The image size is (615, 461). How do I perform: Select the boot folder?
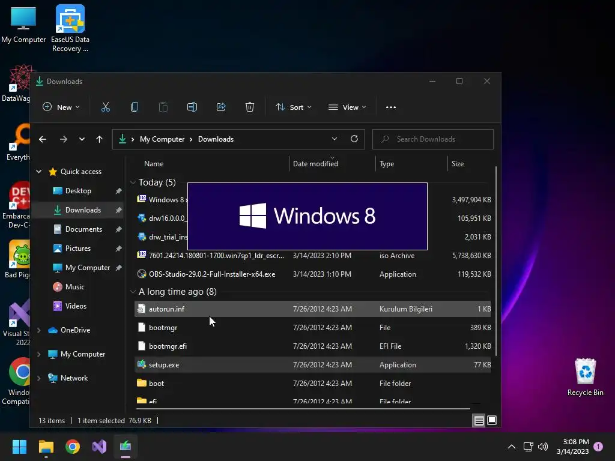(312, 384)
